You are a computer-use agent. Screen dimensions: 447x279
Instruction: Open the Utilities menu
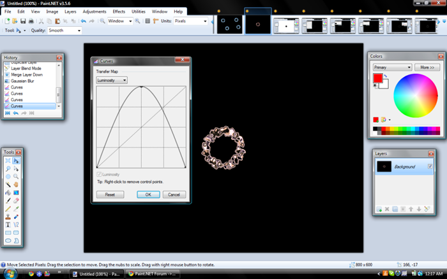pos(139,11)
